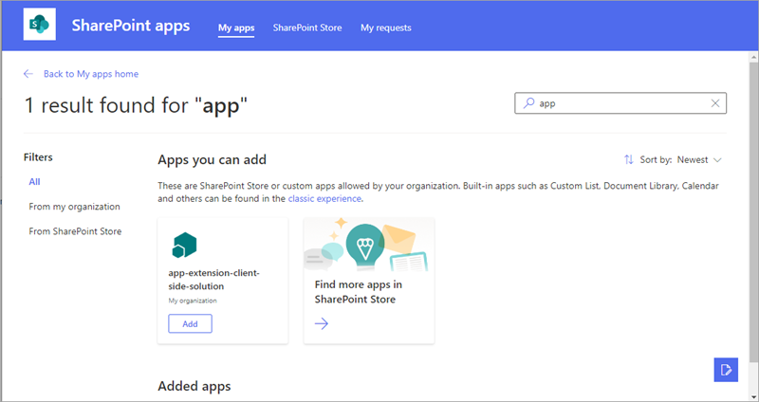
Task: Open the SharePoint Store tab
Action: 307,28
